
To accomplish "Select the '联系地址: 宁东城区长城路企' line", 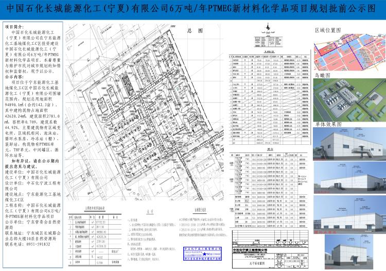I will 33,233.
